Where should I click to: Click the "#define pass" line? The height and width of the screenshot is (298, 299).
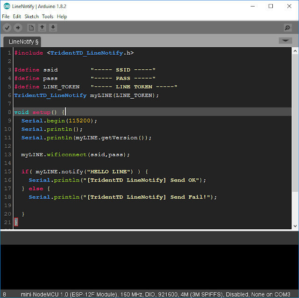click(x=85, y=78)
